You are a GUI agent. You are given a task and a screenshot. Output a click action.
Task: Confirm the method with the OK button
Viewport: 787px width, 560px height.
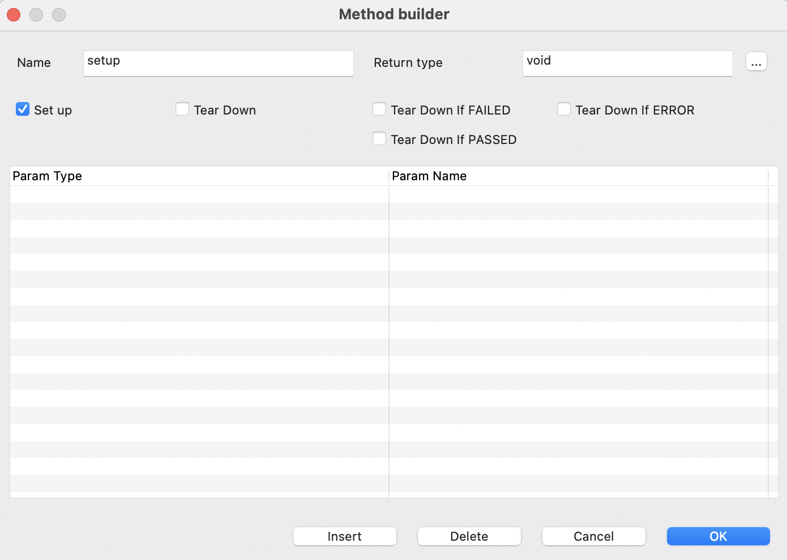coord(718,536)
